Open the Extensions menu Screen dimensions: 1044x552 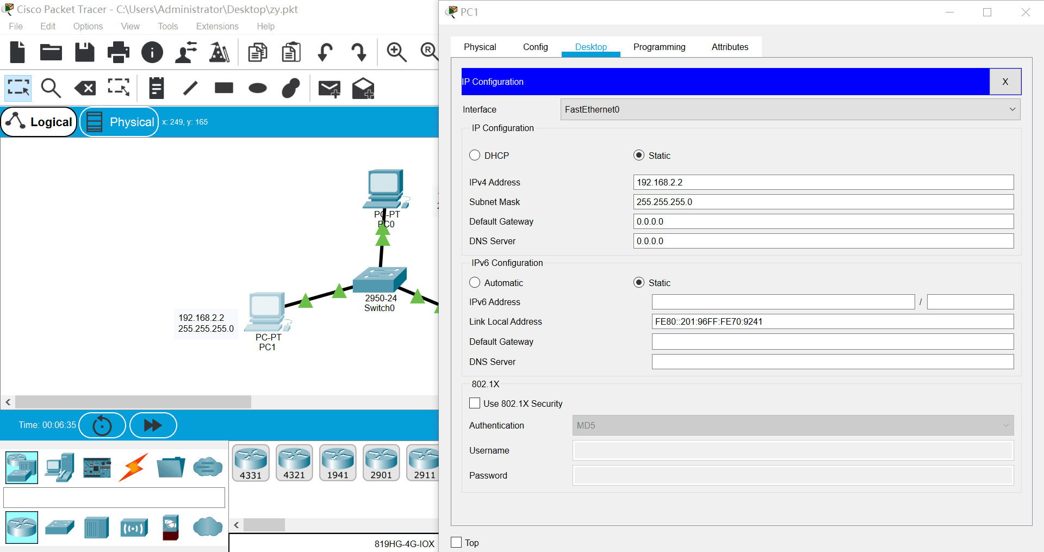(217, 26)
